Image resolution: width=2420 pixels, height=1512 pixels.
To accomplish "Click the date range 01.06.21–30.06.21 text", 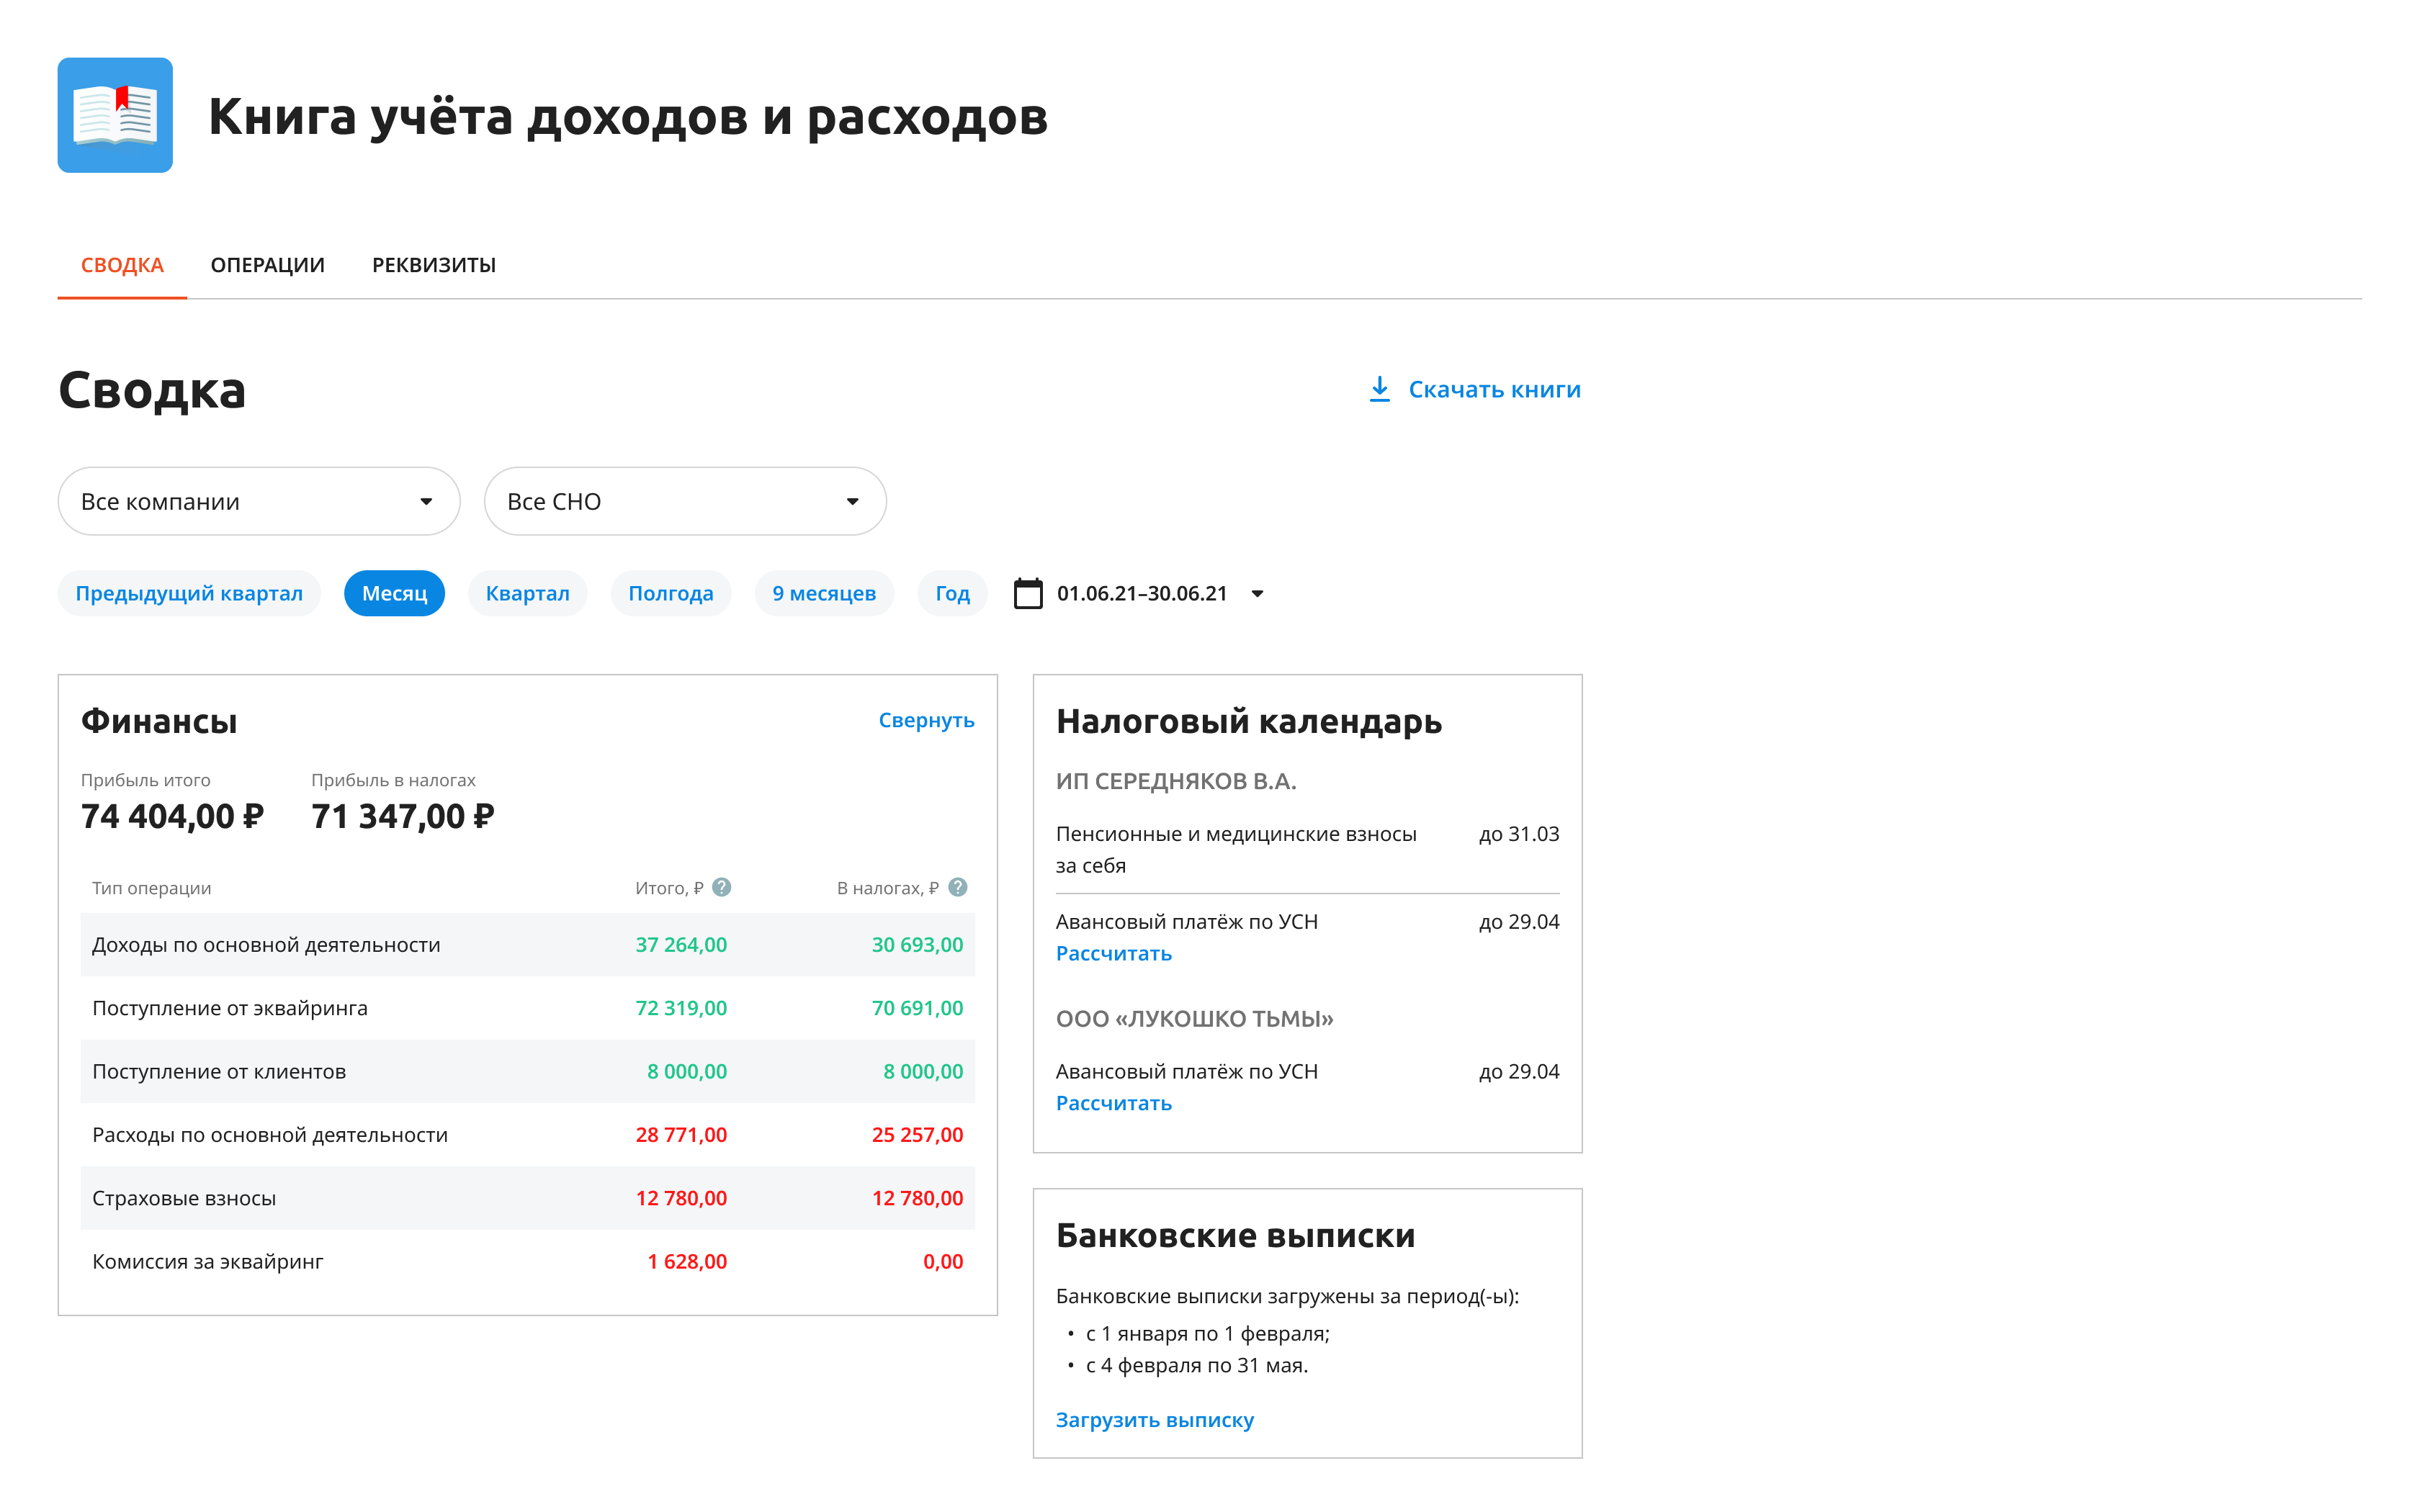I will pyautogui.click(x=1141, y=593).
